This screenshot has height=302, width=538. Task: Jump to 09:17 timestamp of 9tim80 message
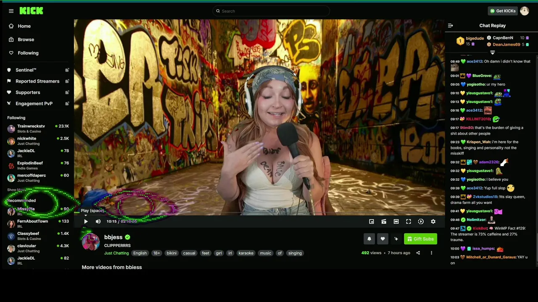pyautogui.click(x=454, y=128)
